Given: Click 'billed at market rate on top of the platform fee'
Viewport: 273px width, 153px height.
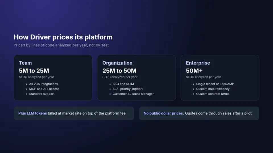Looking at the screenshot, I should coord(87,113).
